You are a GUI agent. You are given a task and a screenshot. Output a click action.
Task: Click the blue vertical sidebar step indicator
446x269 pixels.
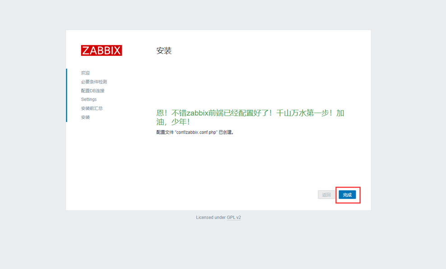[66, 95]
